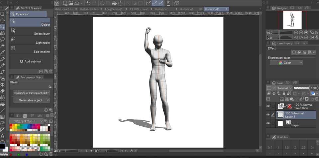The width and height of the screenshot is (319, 158).
Task: Select the Eyedropper tool
Action: click(x=2, y=53)
